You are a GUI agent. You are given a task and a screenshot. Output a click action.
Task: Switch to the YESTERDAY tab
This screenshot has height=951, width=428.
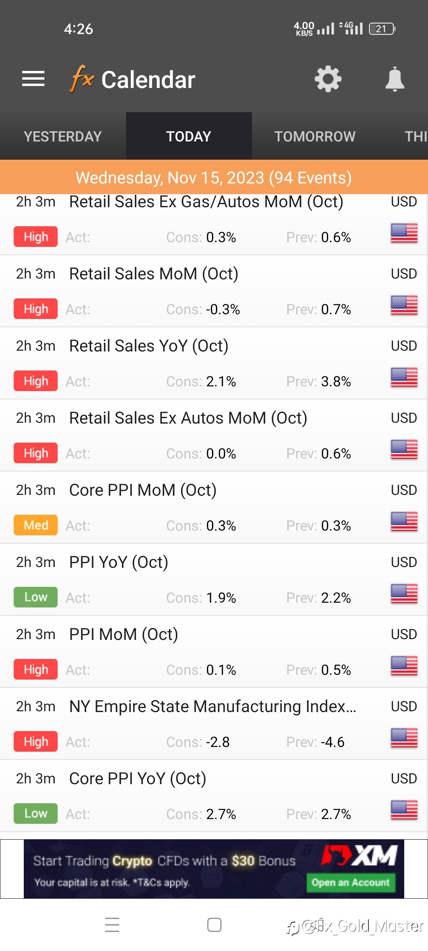coord(63,136)
